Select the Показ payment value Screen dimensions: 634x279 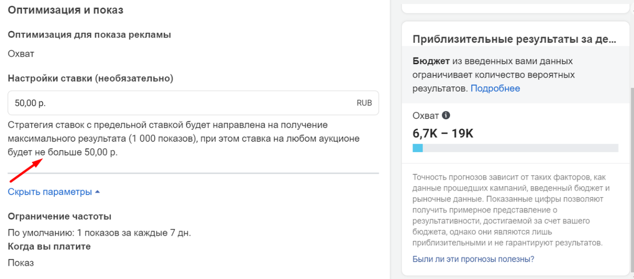pos(21,263)
